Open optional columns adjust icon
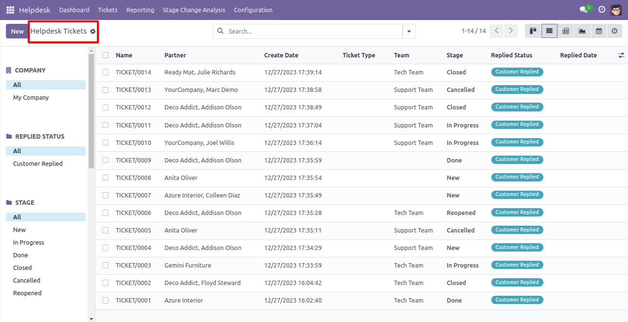Viewport: 628px width, 322px height. tap(621, 55)
